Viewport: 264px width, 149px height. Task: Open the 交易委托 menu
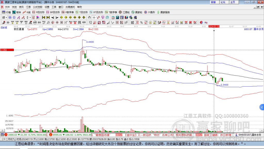point(70,7)
